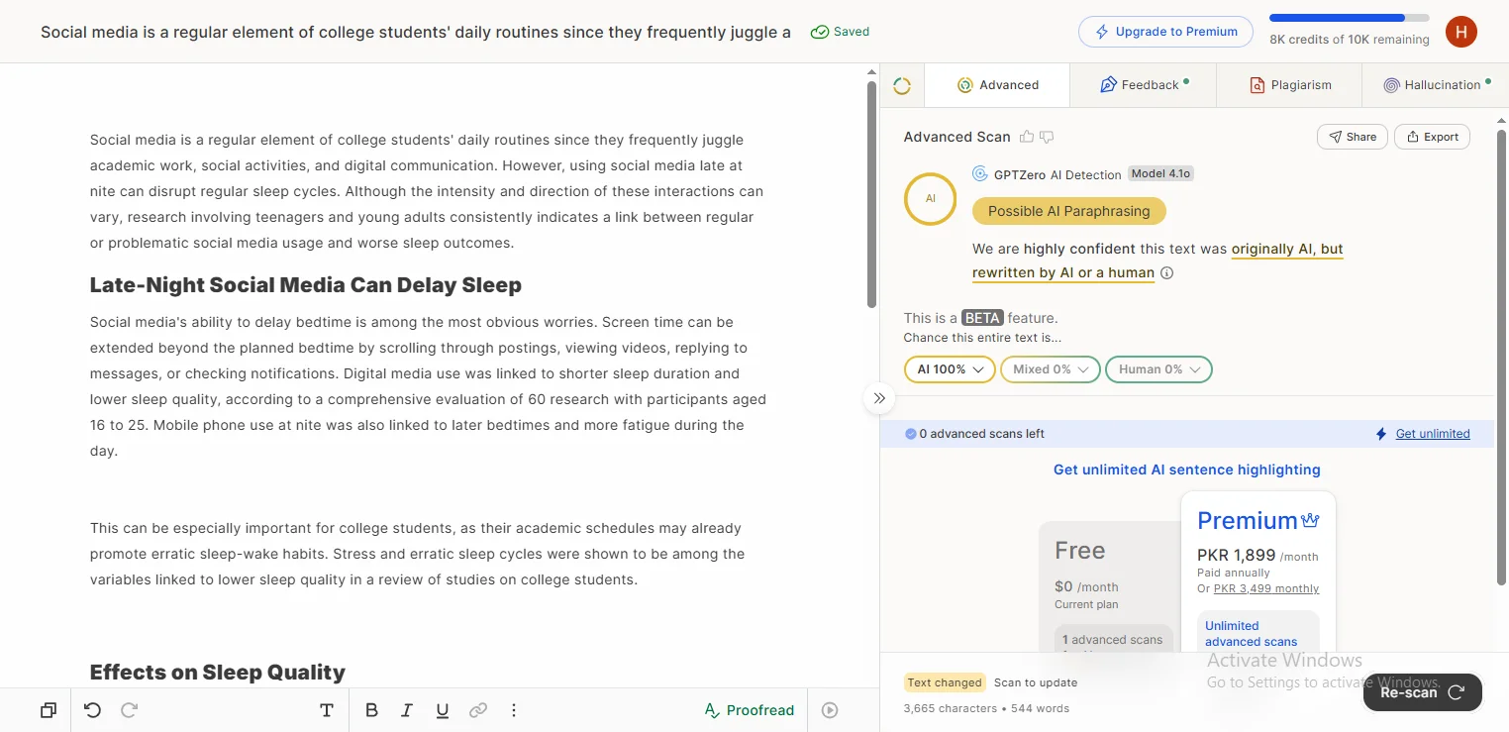Click the play button beside Proofread

831,710
